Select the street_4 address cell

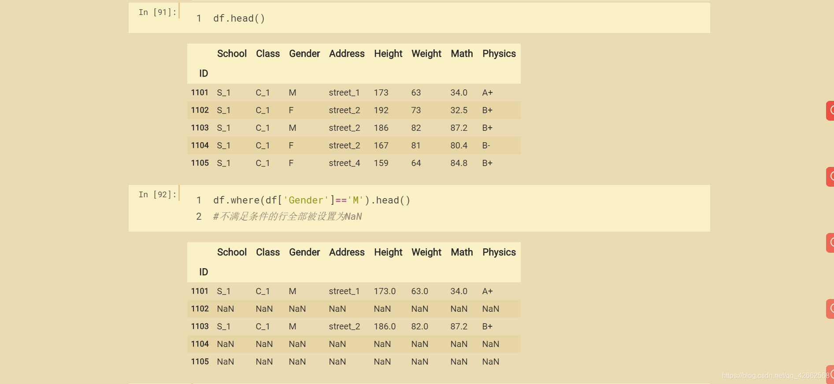click(x=345, y=163)
